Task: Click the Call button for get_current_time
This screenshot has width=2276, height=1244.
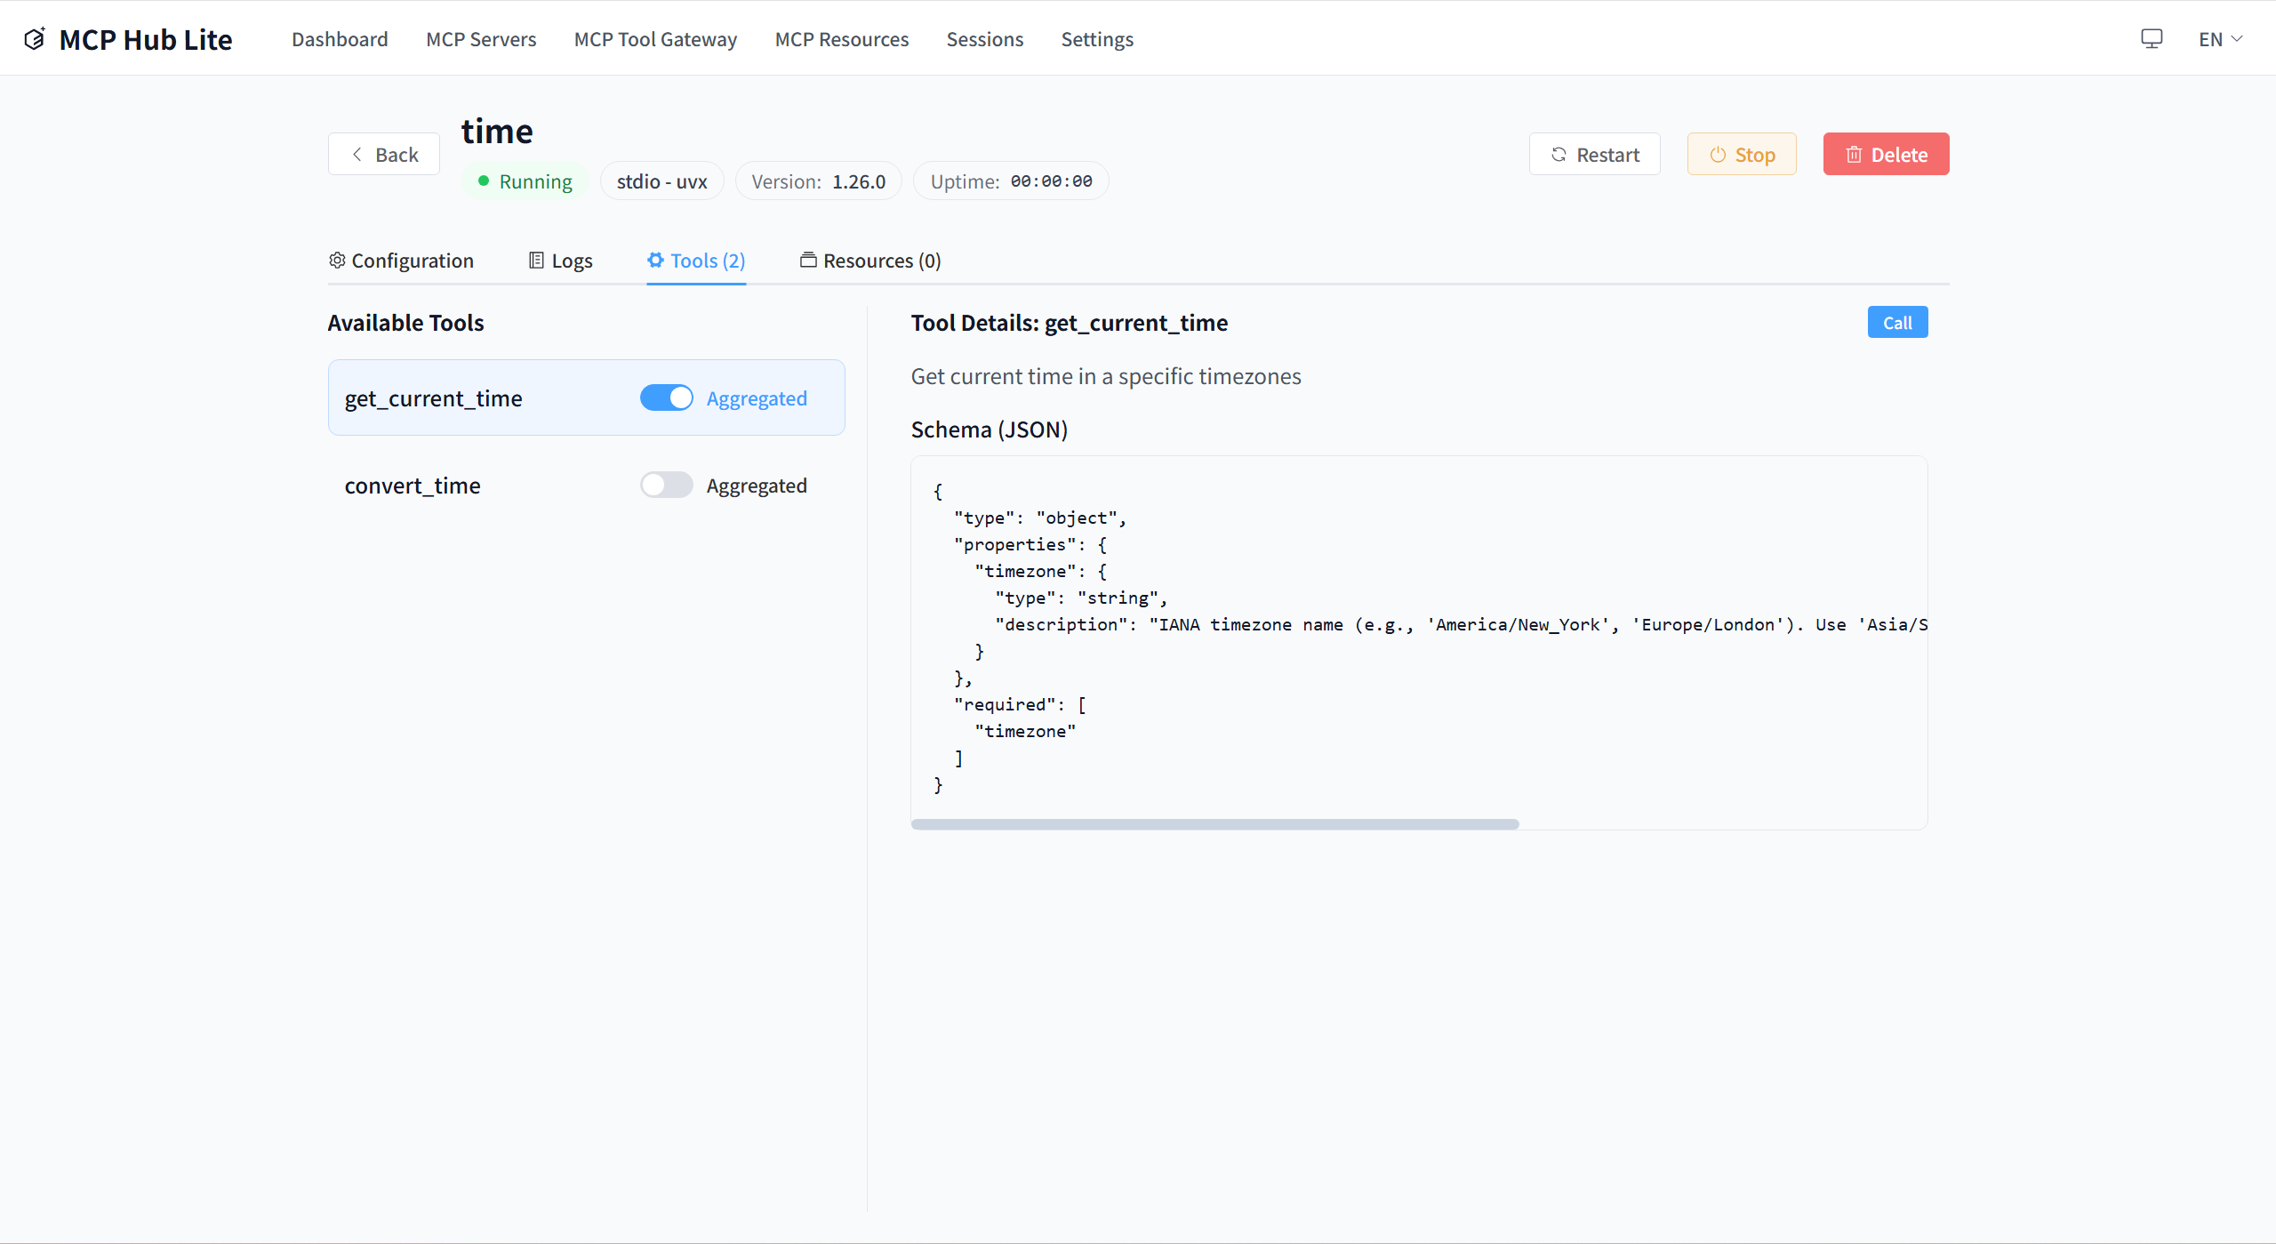Action: 1897,322
